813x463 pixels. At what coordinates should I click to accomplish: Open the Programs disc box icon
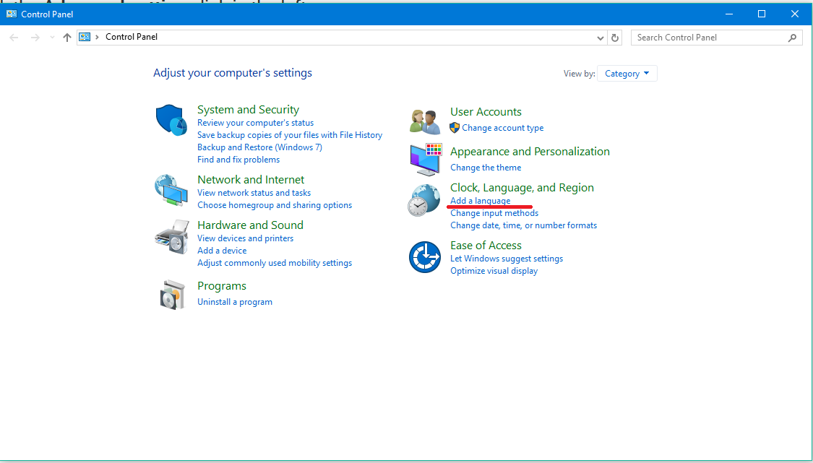pos(172,295)
